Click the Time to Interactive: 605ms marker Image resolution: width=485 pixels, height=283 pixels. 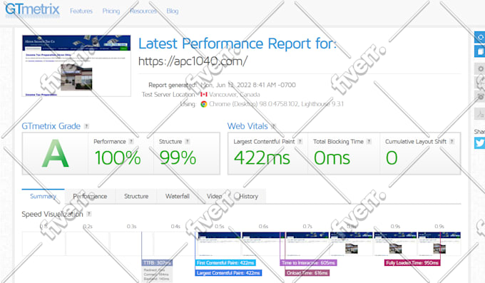tap(308, 263)
